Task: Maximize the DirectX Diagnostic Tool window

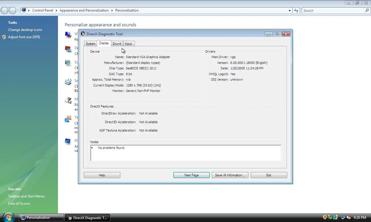Action: click(x=277, y=34)
